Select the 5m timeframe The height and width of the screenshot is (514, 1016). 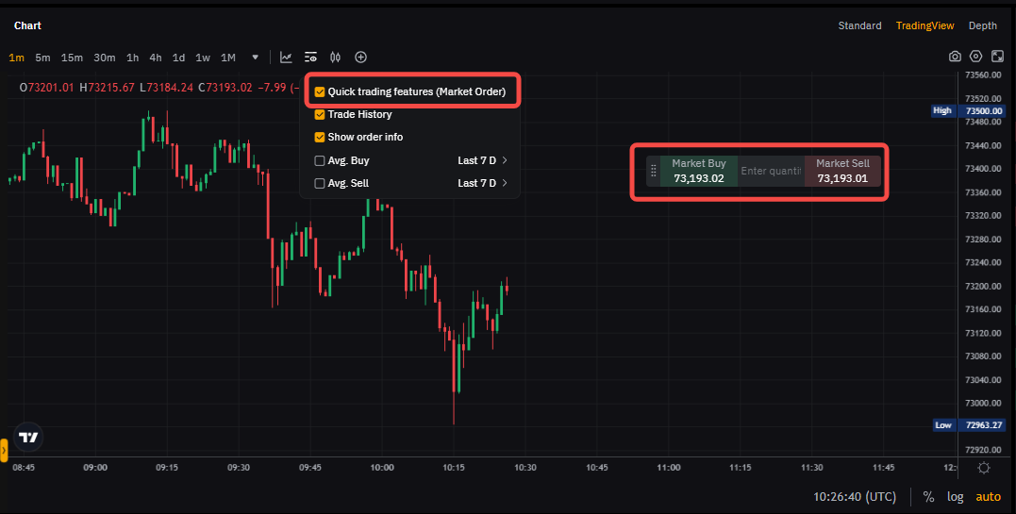coord(42,58)
